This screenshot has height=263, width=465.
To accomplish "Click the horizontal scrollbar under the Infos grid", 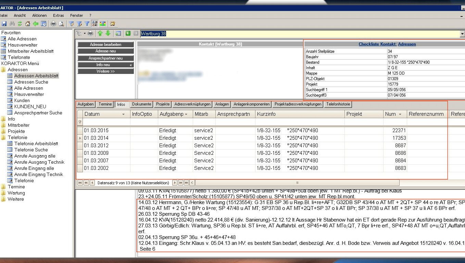I will pos(297,183).
